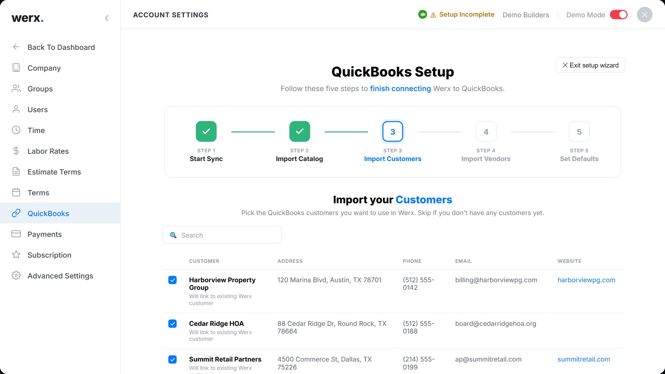Click billing@harborviewpg.com email cell

pos(496,280)
